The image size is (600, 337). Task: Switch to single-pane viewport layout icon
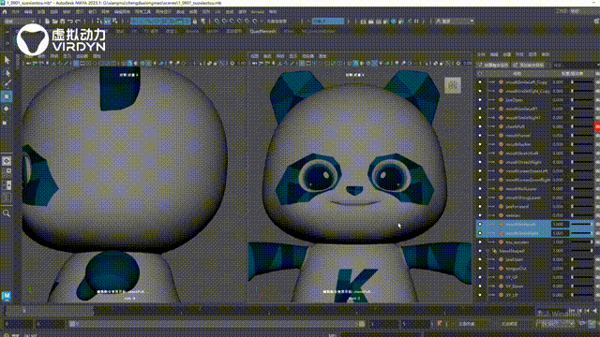(7, 161)
